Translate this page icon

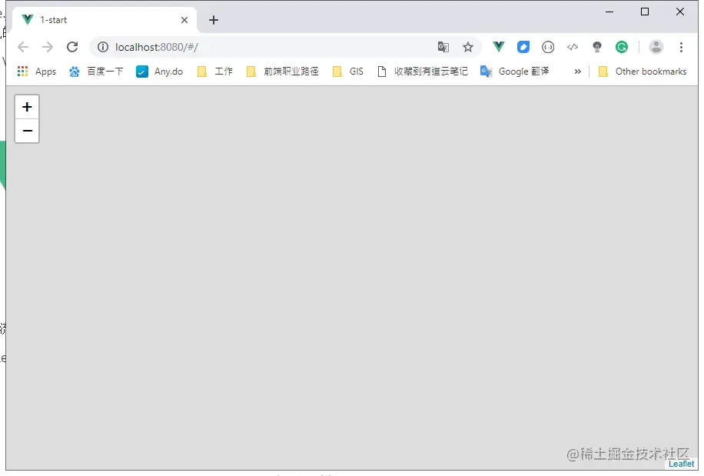[x=443, y=47]
